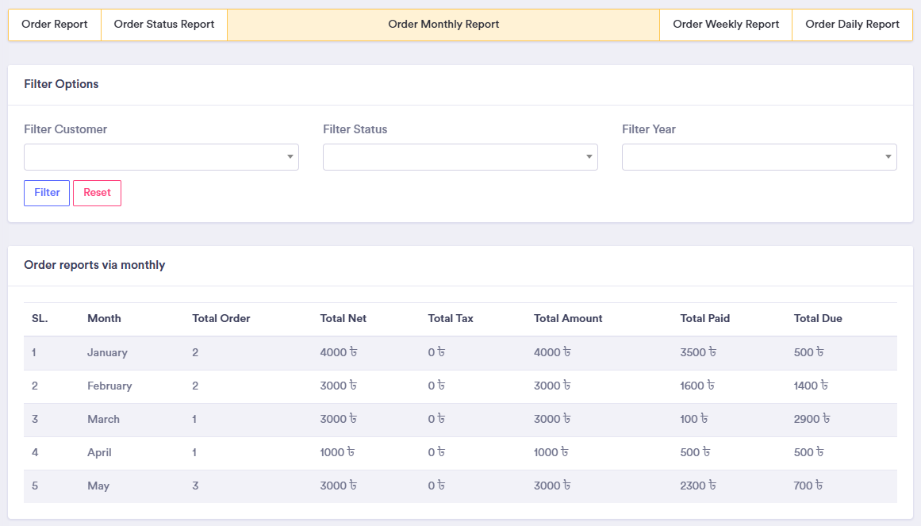The height and width of the screenshot is (526, 921).
Task: Click the Month column header
Action: (104, 319)
